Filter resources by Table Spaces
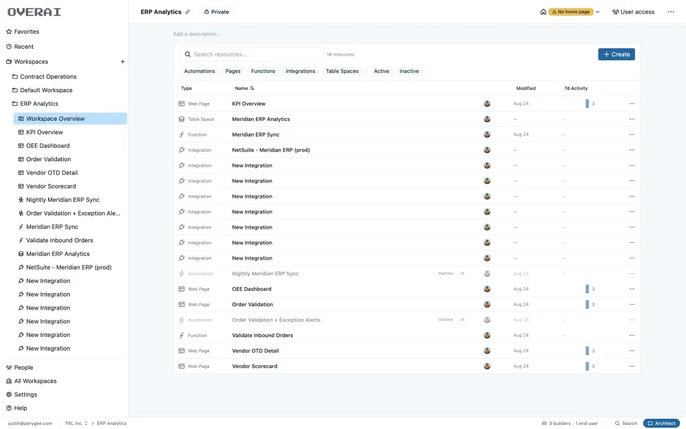 point(342,71)
